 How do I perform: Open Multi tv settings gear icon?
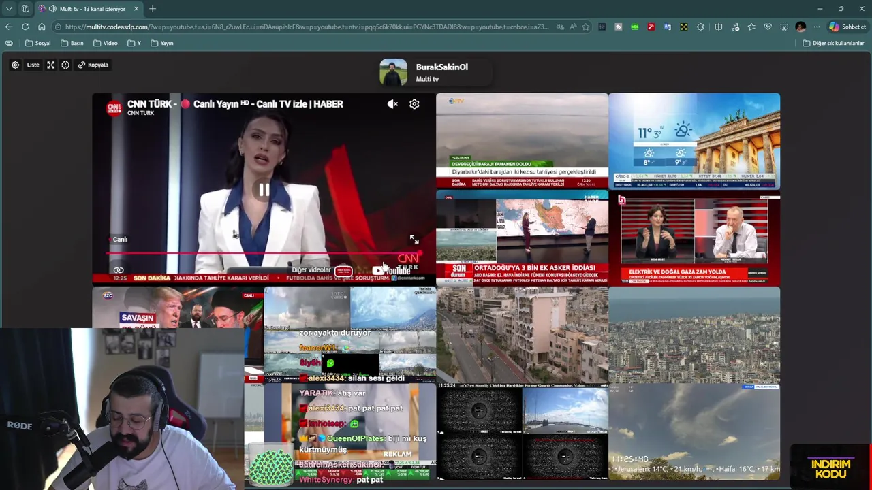(x=15, y=65)
